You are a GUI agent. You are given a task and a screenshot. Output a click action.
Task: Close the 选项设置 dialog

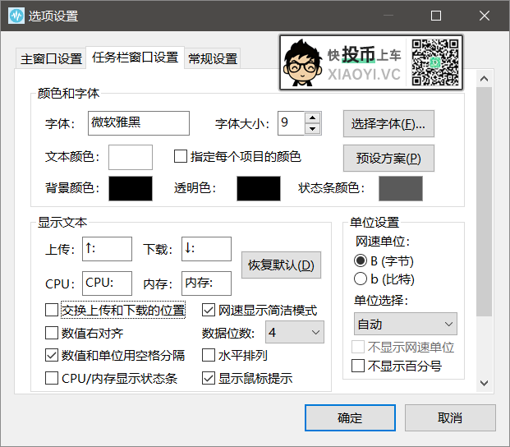pyautogui.click(x=485, y=16)
